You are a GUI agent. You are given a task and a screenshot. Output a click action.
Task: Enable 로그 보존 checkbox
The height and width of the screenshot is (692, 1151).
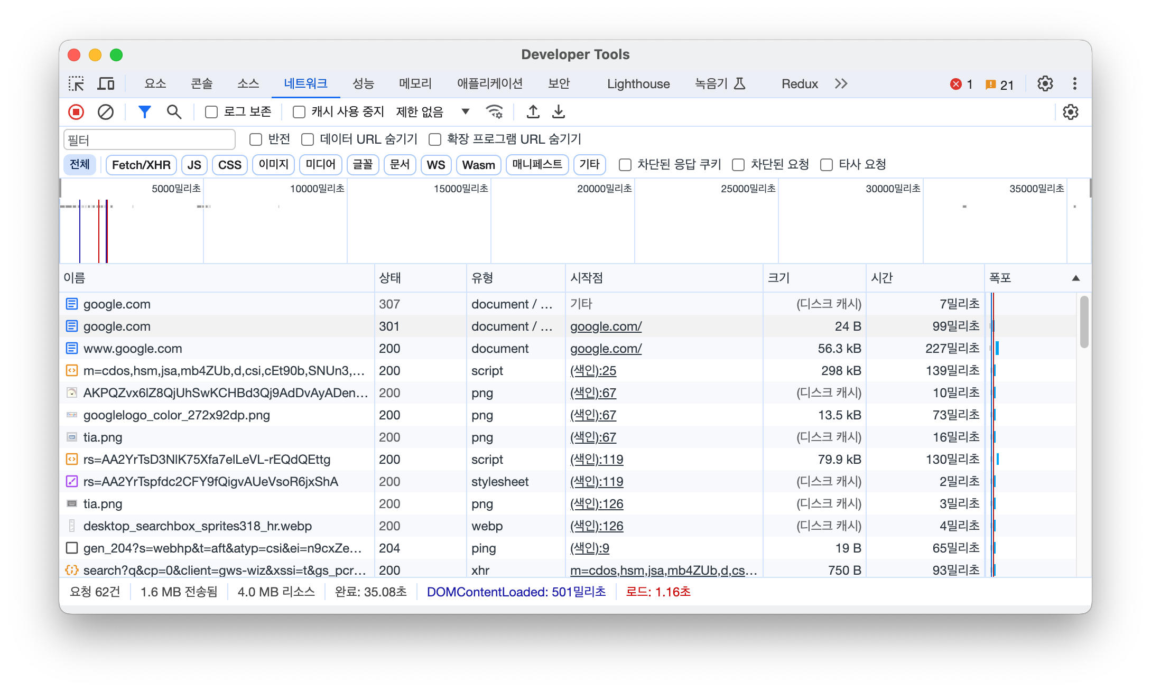point(211,112)
